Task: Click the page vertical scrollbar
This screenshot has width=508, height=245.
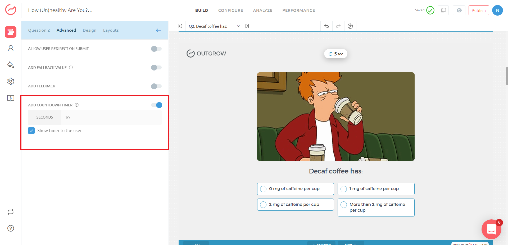Action: click(x=507, y=76)
